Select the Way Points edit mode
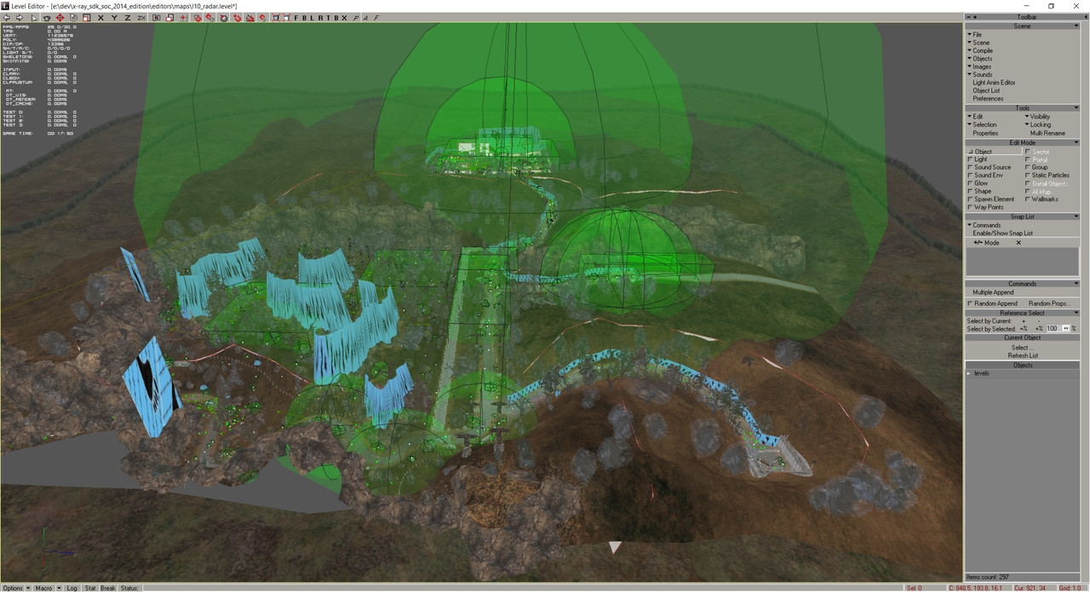1090x592 pixels. pos(986,207)
